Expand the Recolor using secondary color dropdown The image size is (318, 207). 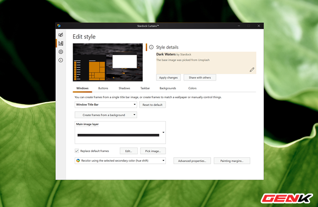click(x=120, y=161)
